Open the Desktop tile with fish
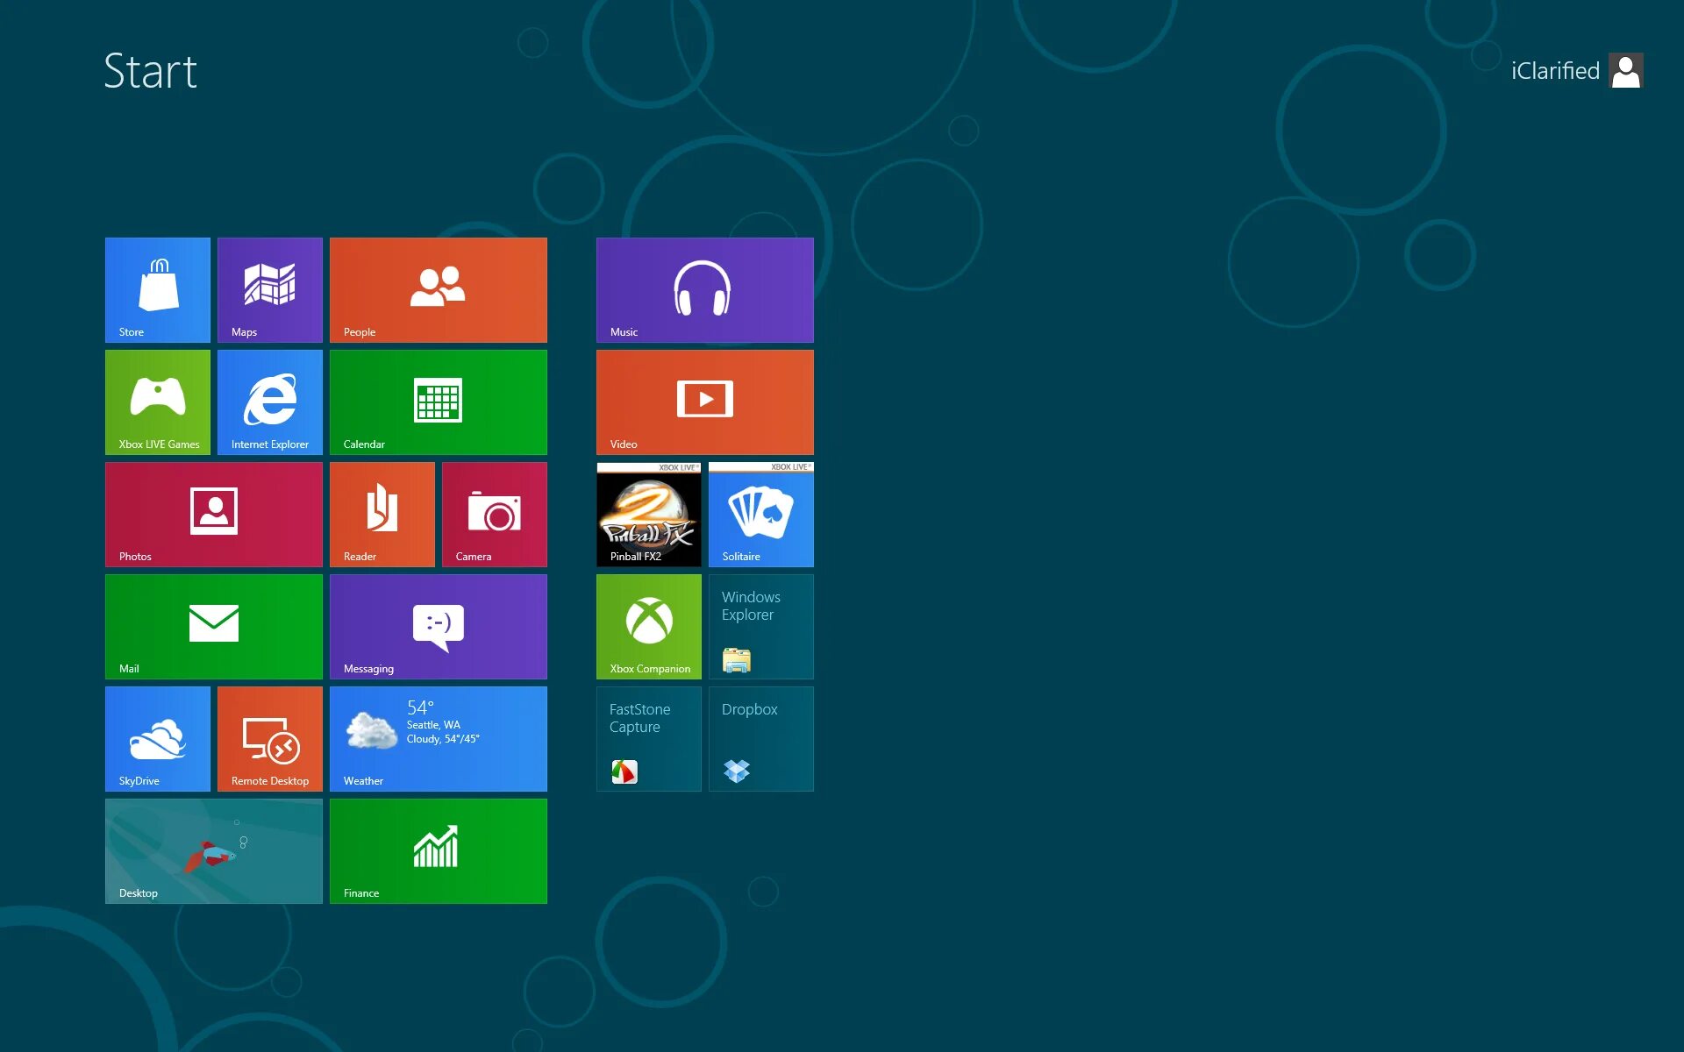1684x1052 pixels. [214, 850]
